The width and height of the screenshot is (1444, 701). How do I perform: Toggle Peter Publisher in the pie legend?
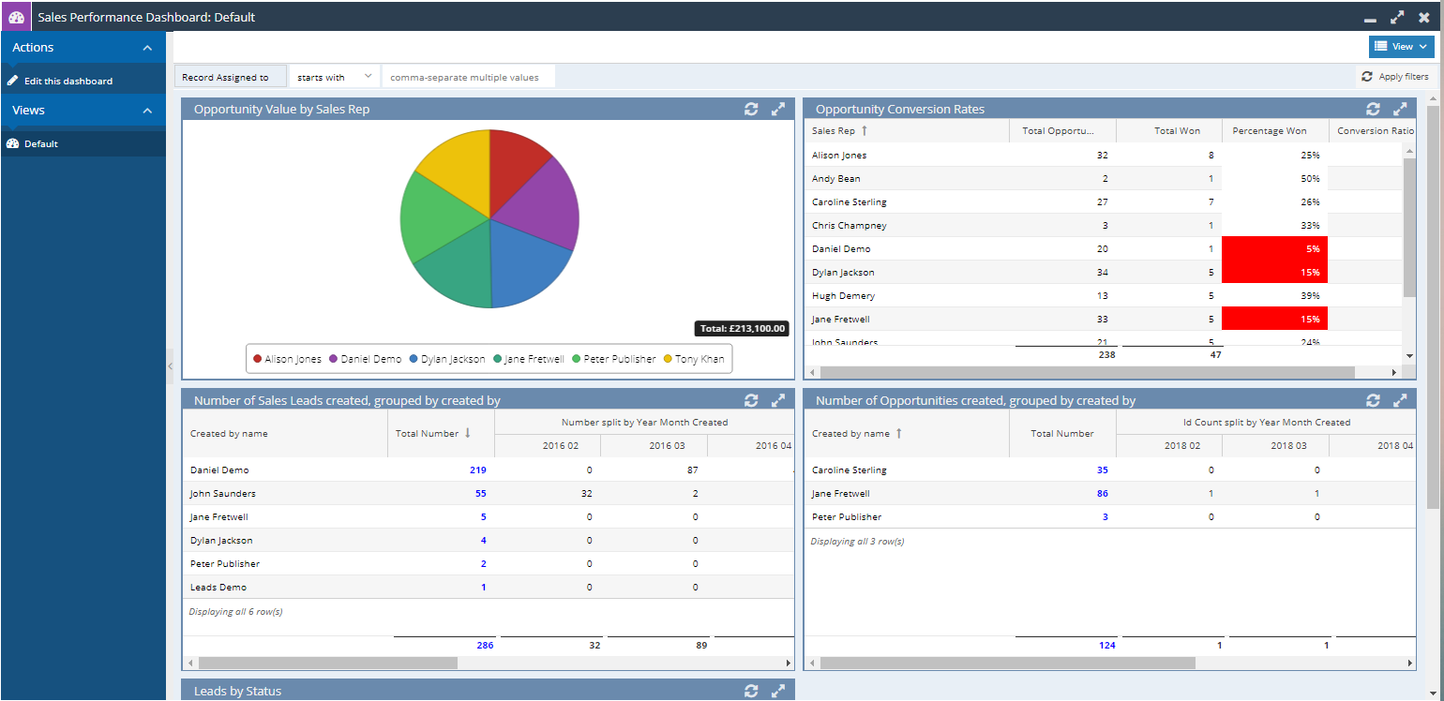pyautogui.click(x=612, y=359)
